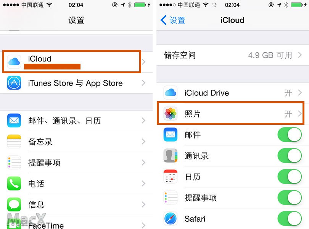
Task: Go back using the 设置 back button
Action: coord(173,20)
